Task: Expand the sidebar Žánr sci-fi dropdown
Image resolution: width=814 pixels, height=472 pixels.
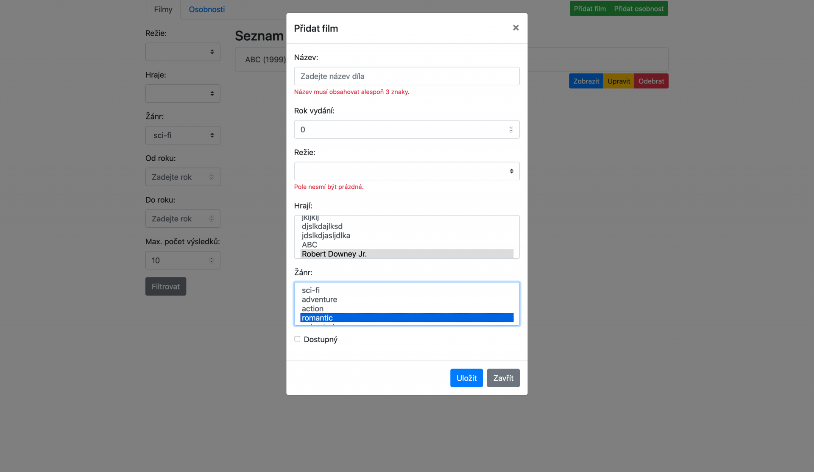Action: click(x=183, y=135)
